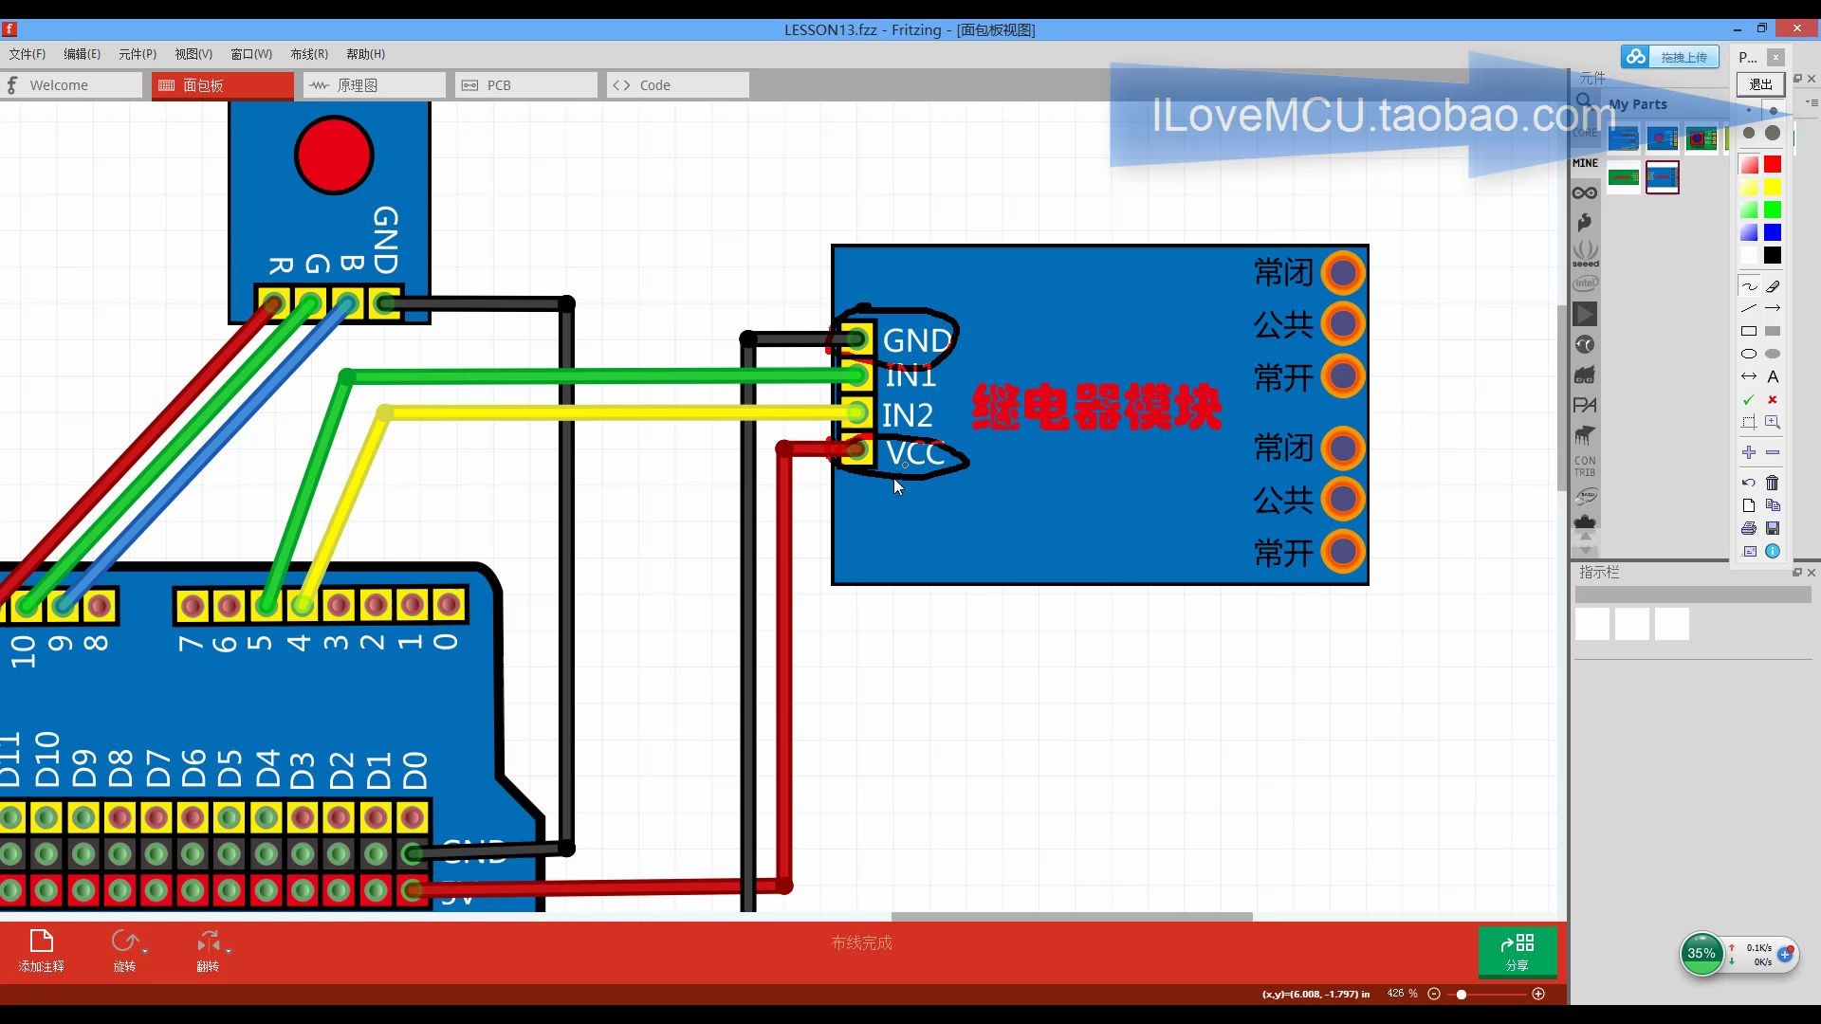Select the rectangle drawing tool
Image resolution: width=1821 pixels, height=1024 pixels.
tap(1748, 330)
